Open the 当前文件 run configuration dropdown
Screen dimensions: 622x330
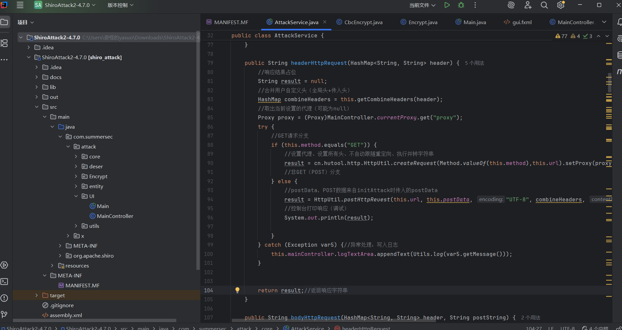point(422,5)
